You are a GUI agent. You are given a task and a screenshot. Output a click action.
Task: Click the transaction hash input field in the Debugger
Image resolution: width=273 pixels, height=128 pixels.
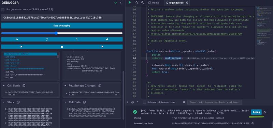point(62,18)
